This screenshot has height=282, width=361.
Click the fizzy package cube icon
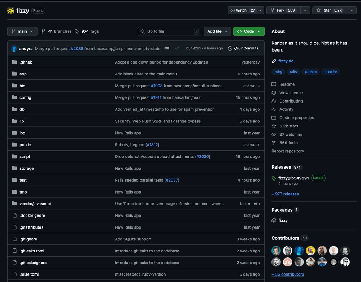coord(274,220)
